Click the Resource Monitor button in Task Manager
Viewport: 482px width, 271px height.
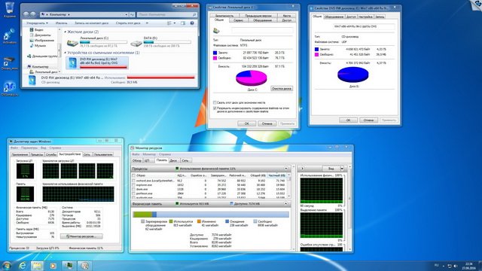pos(82,236)
